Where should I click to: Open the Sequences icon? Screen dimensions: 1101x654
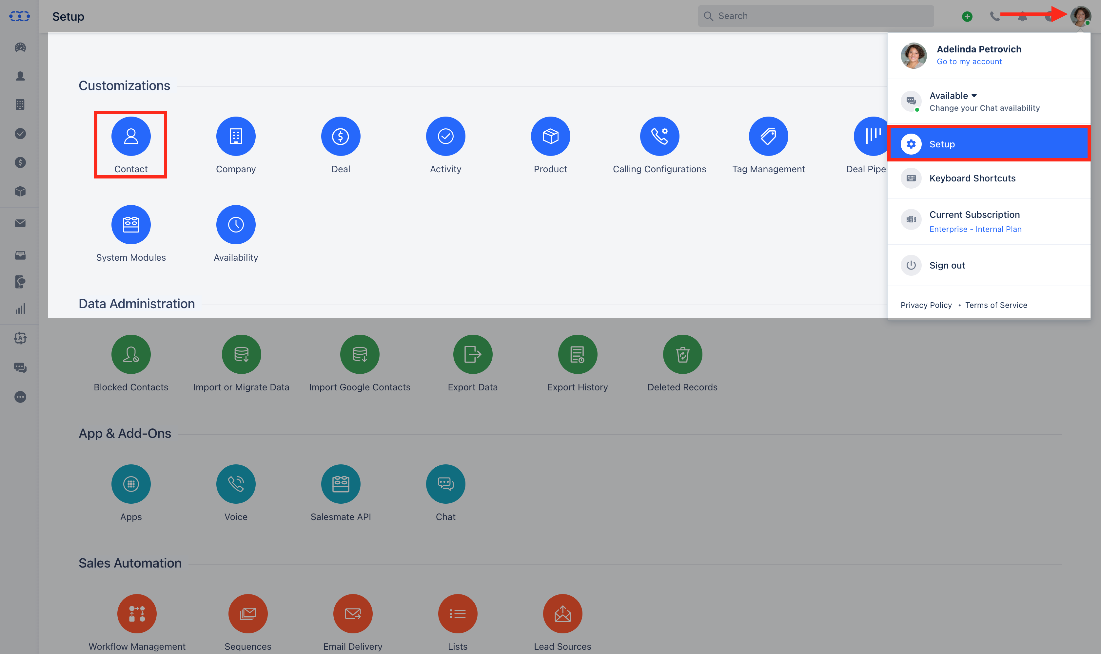pyautogui.click(x=248, y=613)
